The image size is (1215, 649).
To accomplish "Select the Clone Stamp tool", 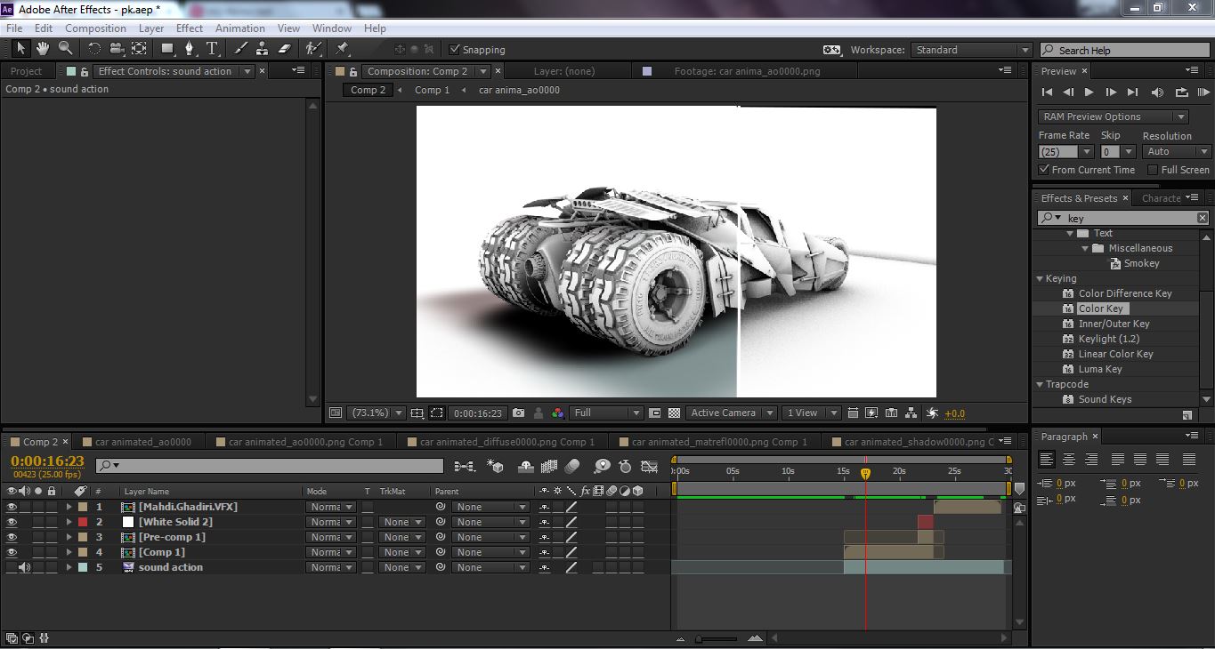I will click(263, 48).
